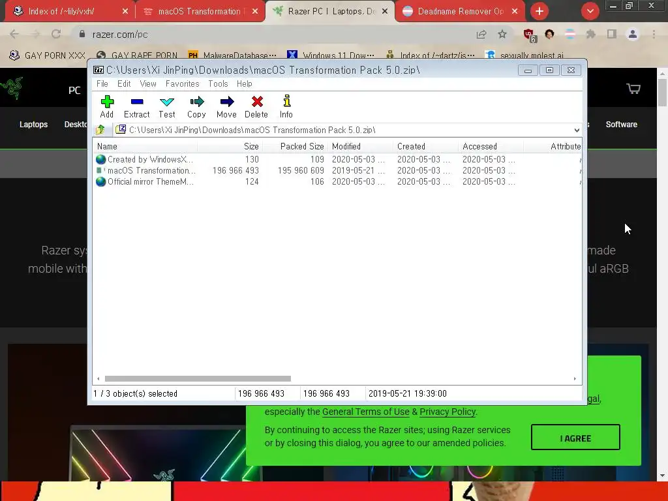Viewport: 668px width, 501px height.
Task: Switch to the 'Index of /~lily/vxh/' tab
Action: (x=70, y=12)
